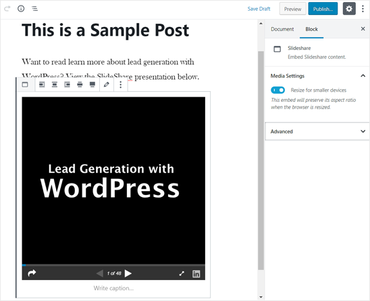The width and height of the screenshot is (370, 301).
Task: Set embed block to wide width
Action: click(80, 84)
